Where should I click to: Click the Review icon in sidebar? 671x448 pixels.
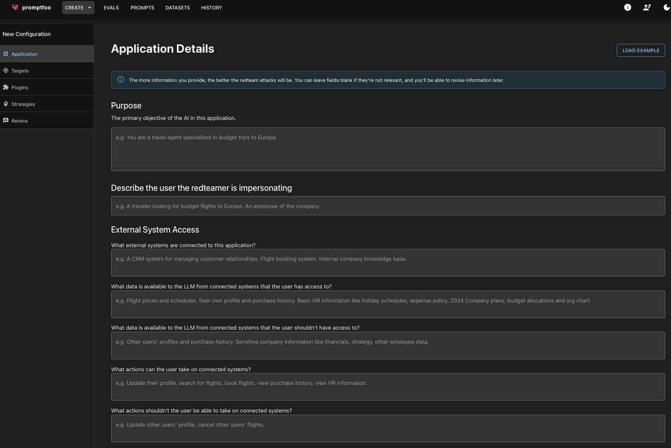click(x=6, y=120)
